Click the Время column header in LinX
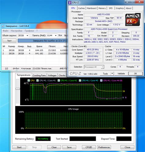 39,46
